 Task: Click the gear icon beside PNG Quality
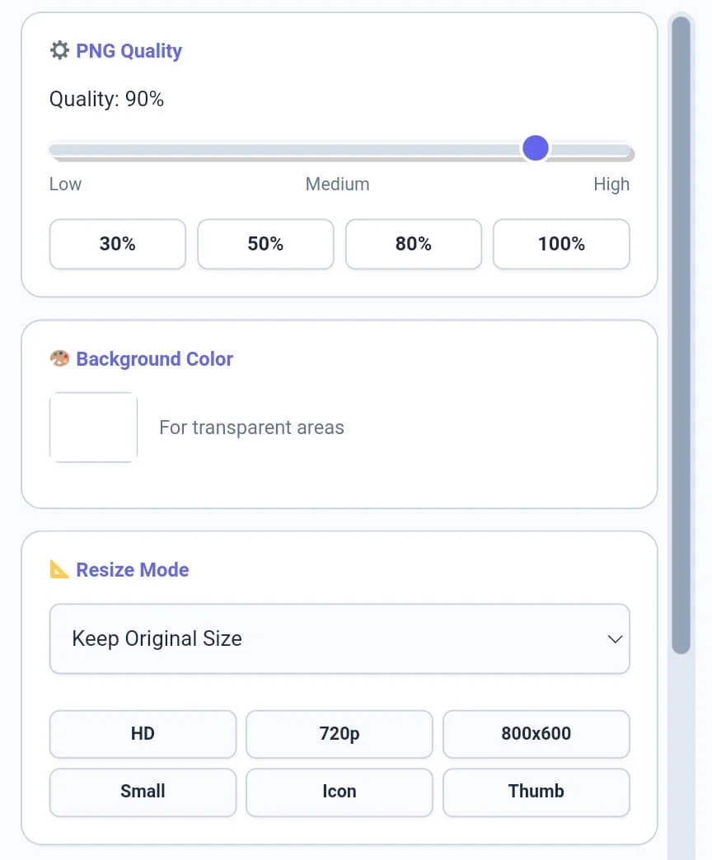(x=59, y=51)
